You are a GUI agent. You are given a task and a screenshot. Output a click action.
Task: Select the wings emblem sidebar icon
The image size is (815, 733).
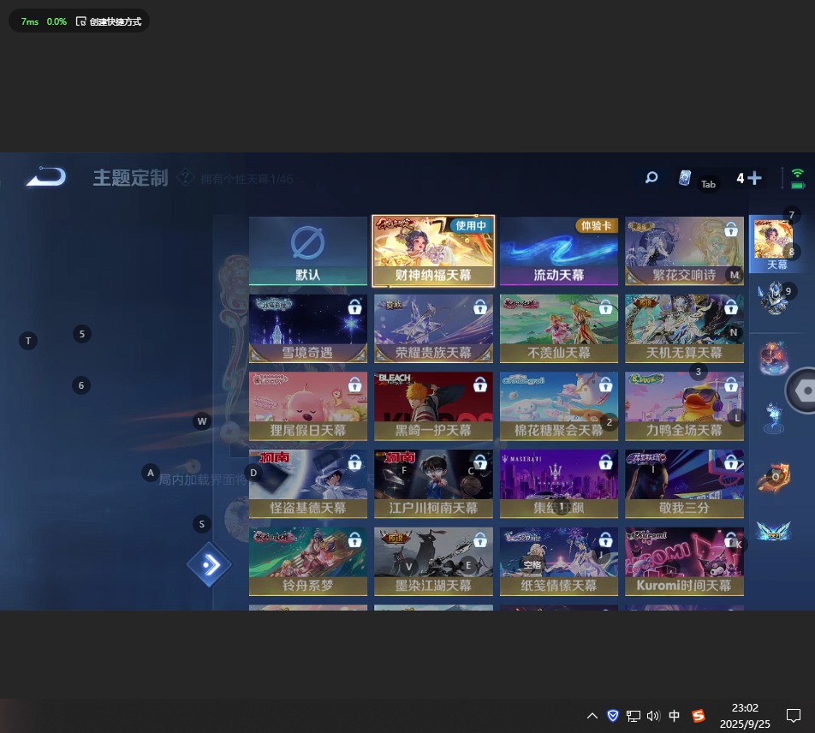[x=773, y=532]
